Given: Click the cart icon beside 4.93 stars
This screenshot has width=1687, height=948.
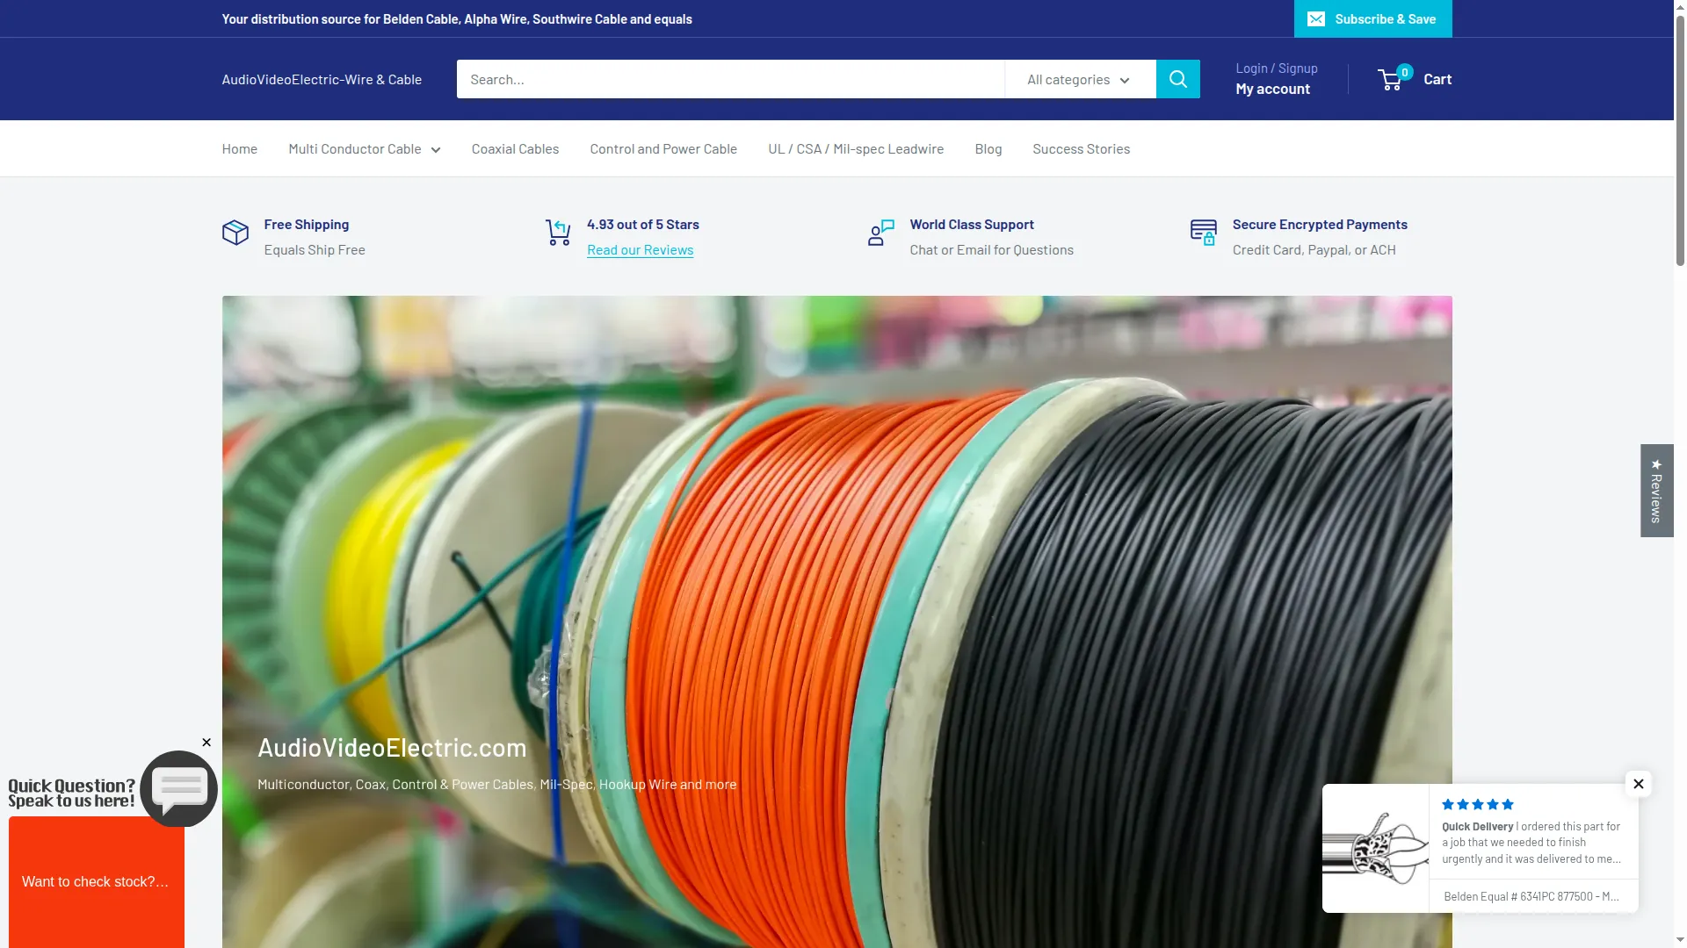Looking at the screenshot, I should pyautogui.click(x=558, y=233).
